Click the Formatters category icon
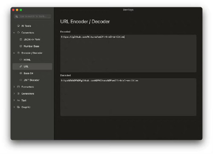Image resolution: width=213 pixels, height=154 pixels. pos(18,87)
